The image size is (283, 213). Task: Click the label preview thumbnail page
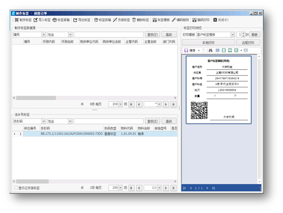pos(219,90)
